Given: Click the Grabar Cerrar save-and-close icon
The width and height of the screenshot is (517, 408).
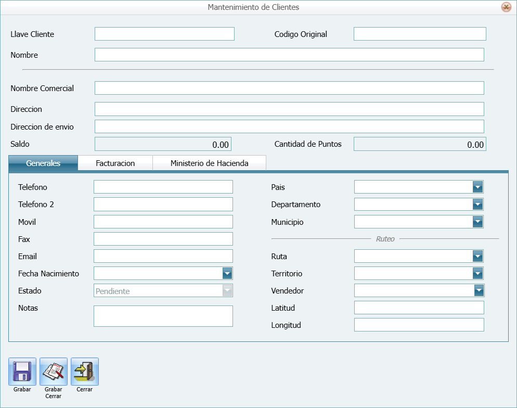Looking at the screenshot, I should (54, 372).
